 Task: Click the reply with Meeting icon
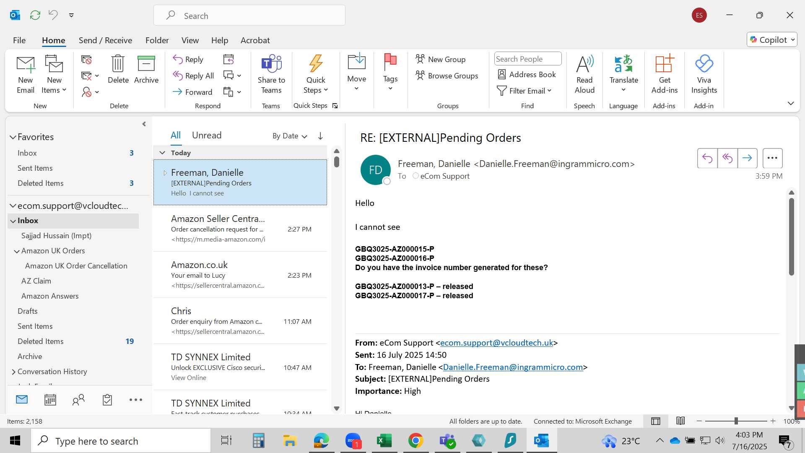(x=229, y=60)
